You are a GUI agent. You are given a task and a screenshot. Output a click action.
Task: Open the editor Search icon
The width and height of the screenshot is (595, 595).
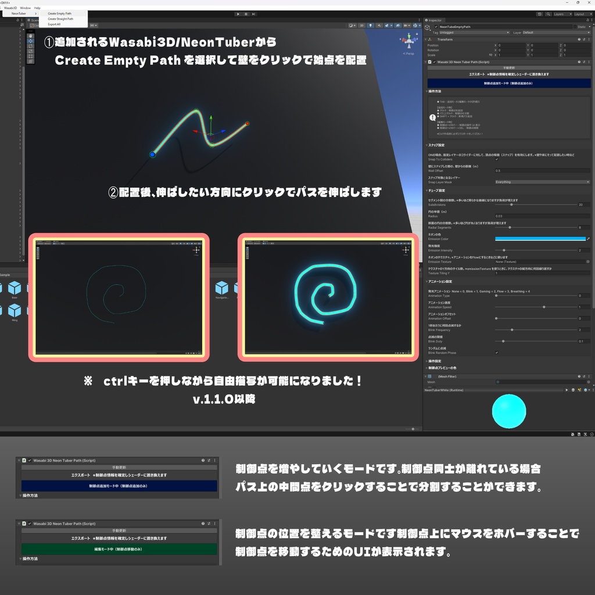pos(548,14)
